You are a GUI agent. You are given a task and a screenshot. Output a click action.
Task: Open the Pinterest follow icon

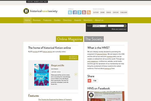click(x=79, y=12)
